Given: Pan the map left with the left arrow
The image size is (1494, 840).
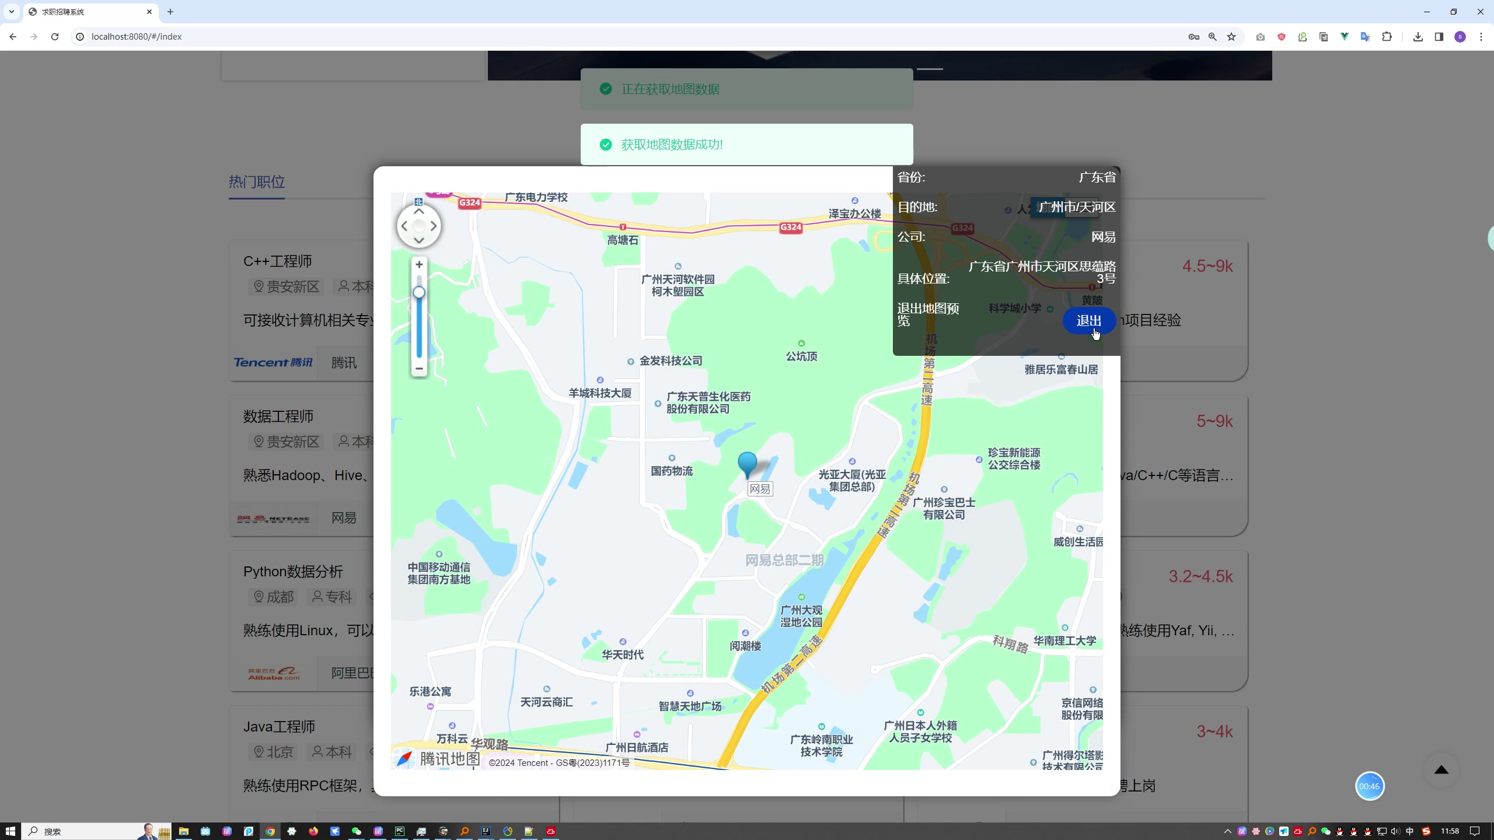Looking at the screenshot, I should pyautogui.click(x=404, y=226).
